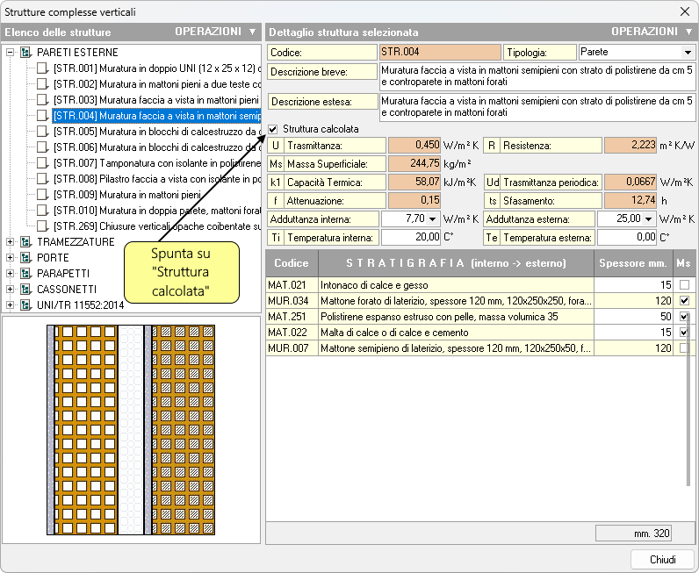This screenshot has height=573, width=699.
Task: Uncheck the Struttura calcolata checkbox
Action: (273, 129)
